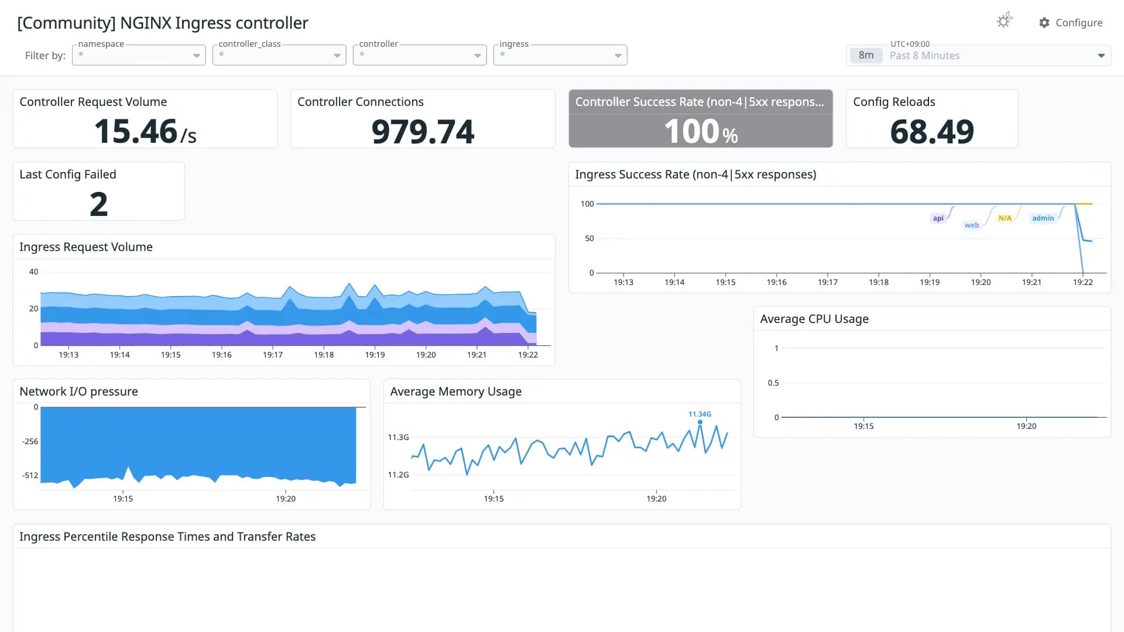Image resolution: width=1124 pixels, height=632 pixels.
Task: Click the UTC+09:00 timezone label
Action: [x=910, y=44]
